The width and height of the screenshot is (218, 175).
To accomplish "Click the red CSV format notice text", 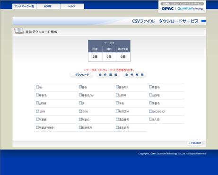I will [x=109, y=70].
